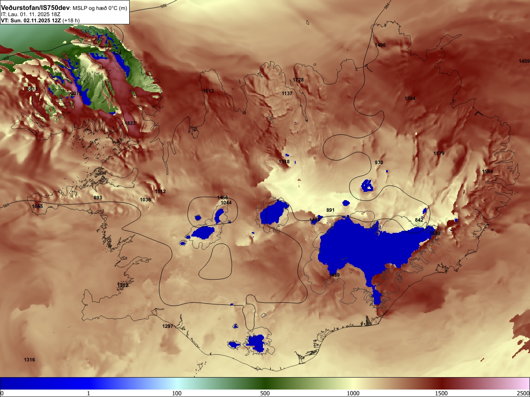Click the color scale tick label 500
The image size is (530, 397).
(x=265, y=393)
